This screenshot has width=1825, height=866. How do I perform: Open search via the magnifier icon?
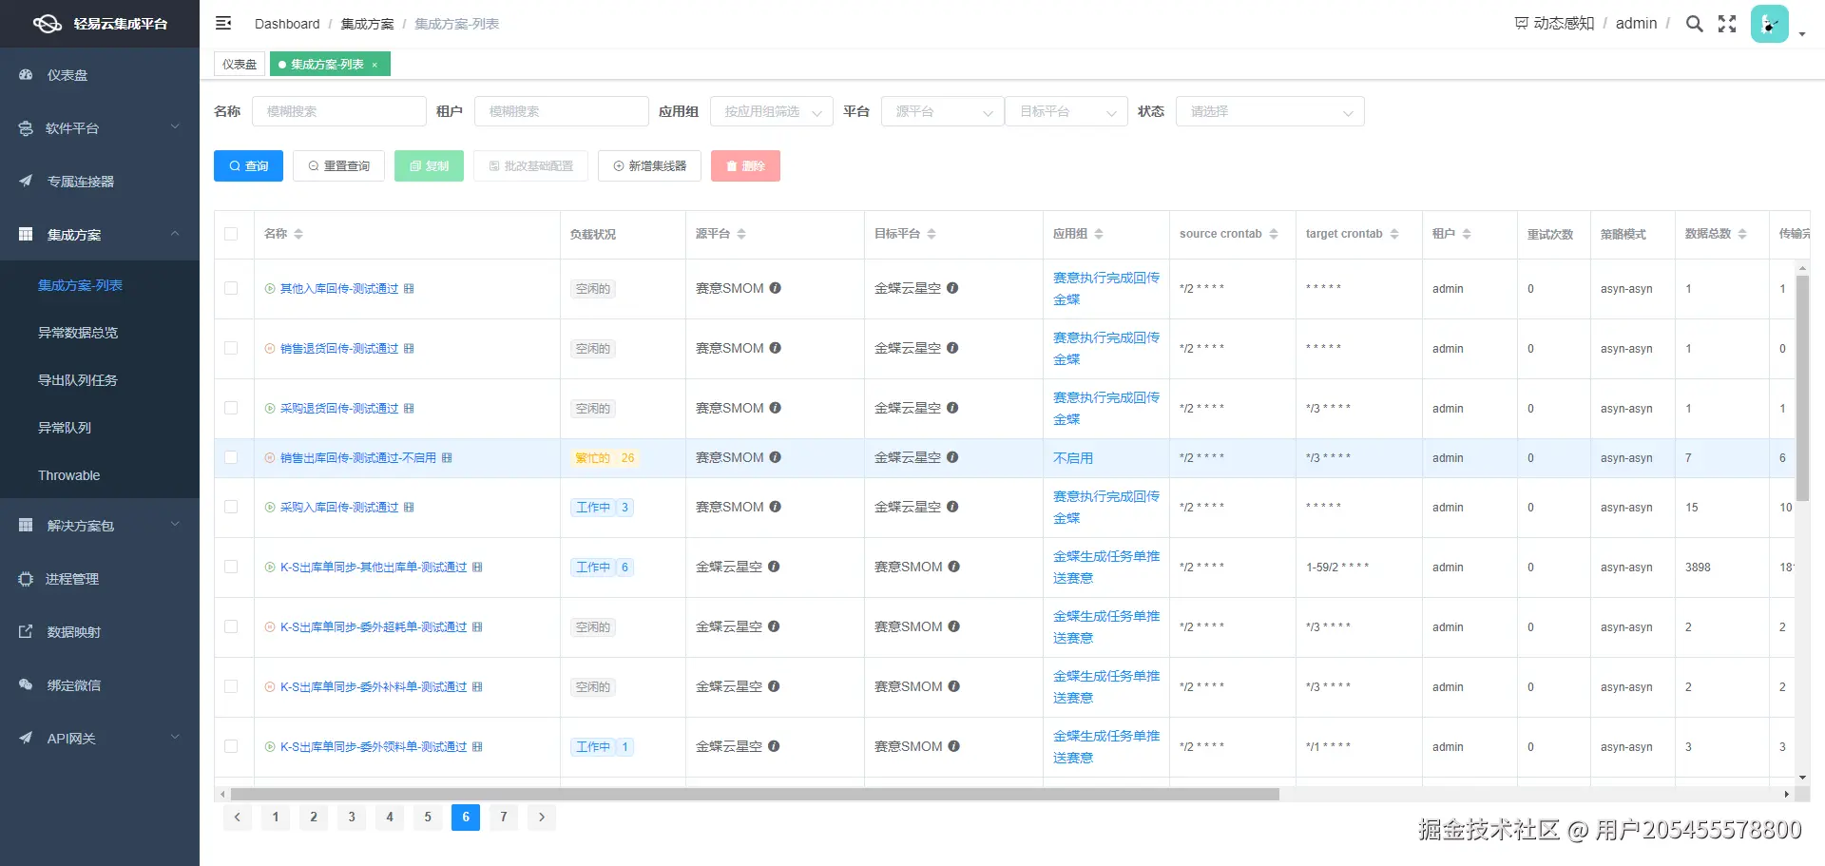point(1694,23)
